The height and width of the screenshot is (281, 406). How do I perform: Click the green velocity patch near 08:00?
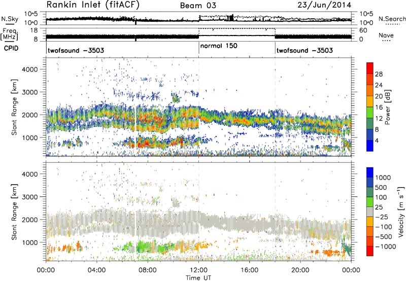coord(145,247)
